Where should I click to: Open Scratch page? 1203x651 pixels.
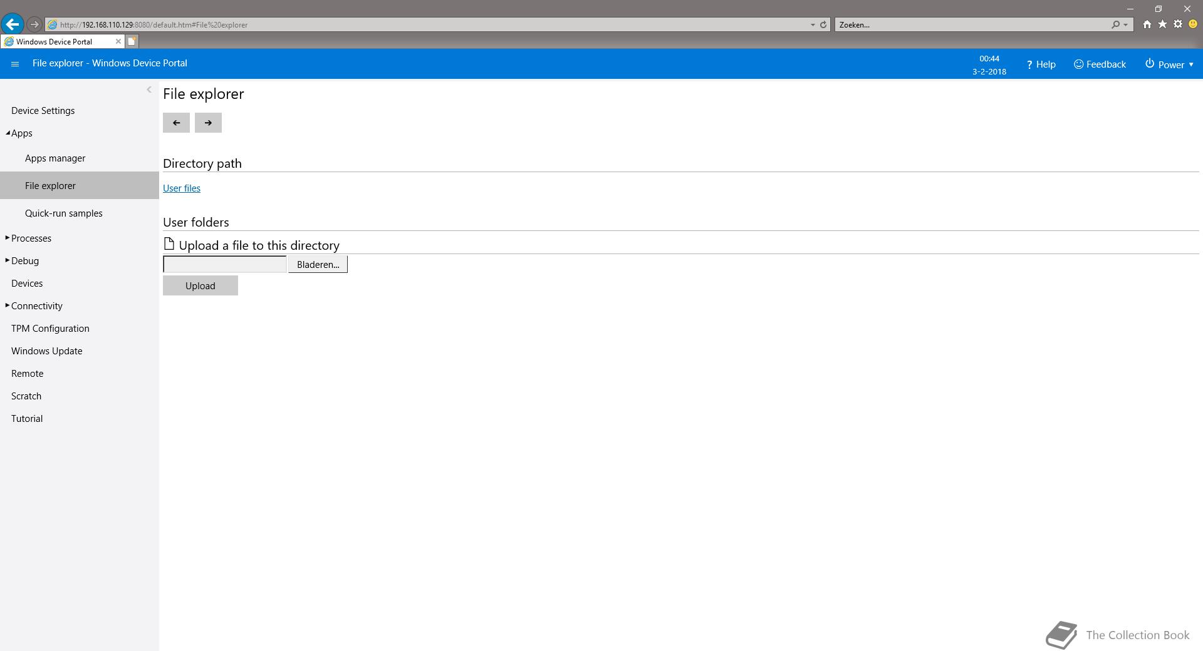pos(26,396)
